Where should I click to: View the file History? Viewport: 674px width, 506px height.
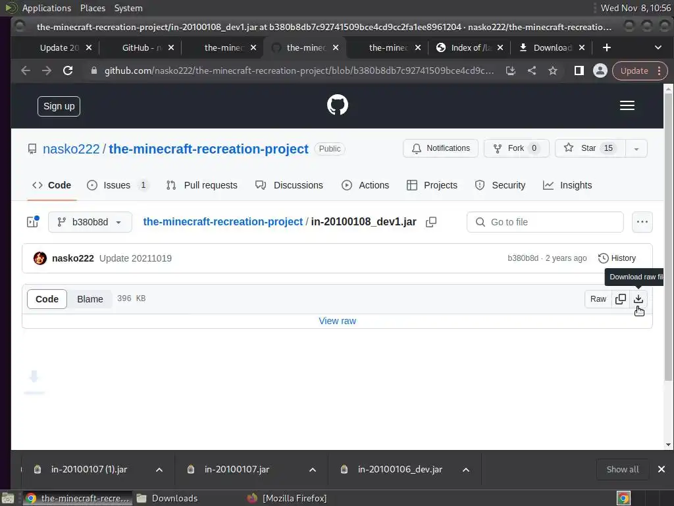[617, 258]
